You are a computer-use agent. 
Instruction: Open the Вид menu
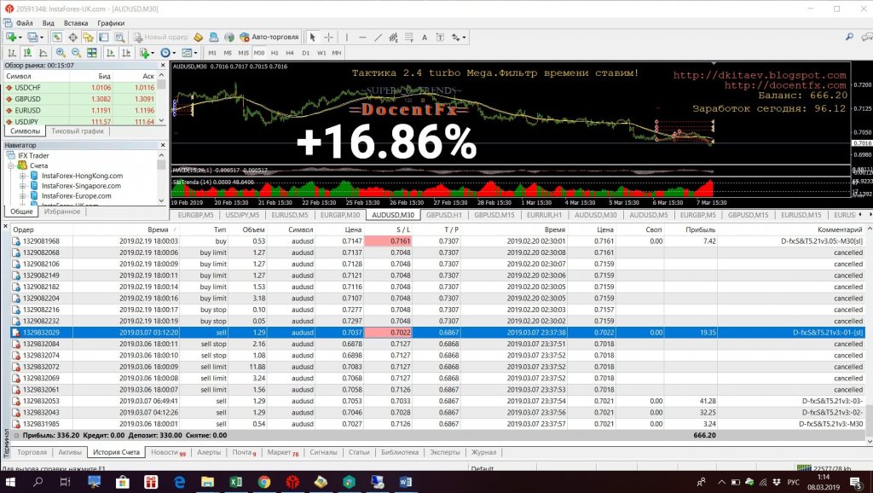pyautogui.click(x=49, y=23)
